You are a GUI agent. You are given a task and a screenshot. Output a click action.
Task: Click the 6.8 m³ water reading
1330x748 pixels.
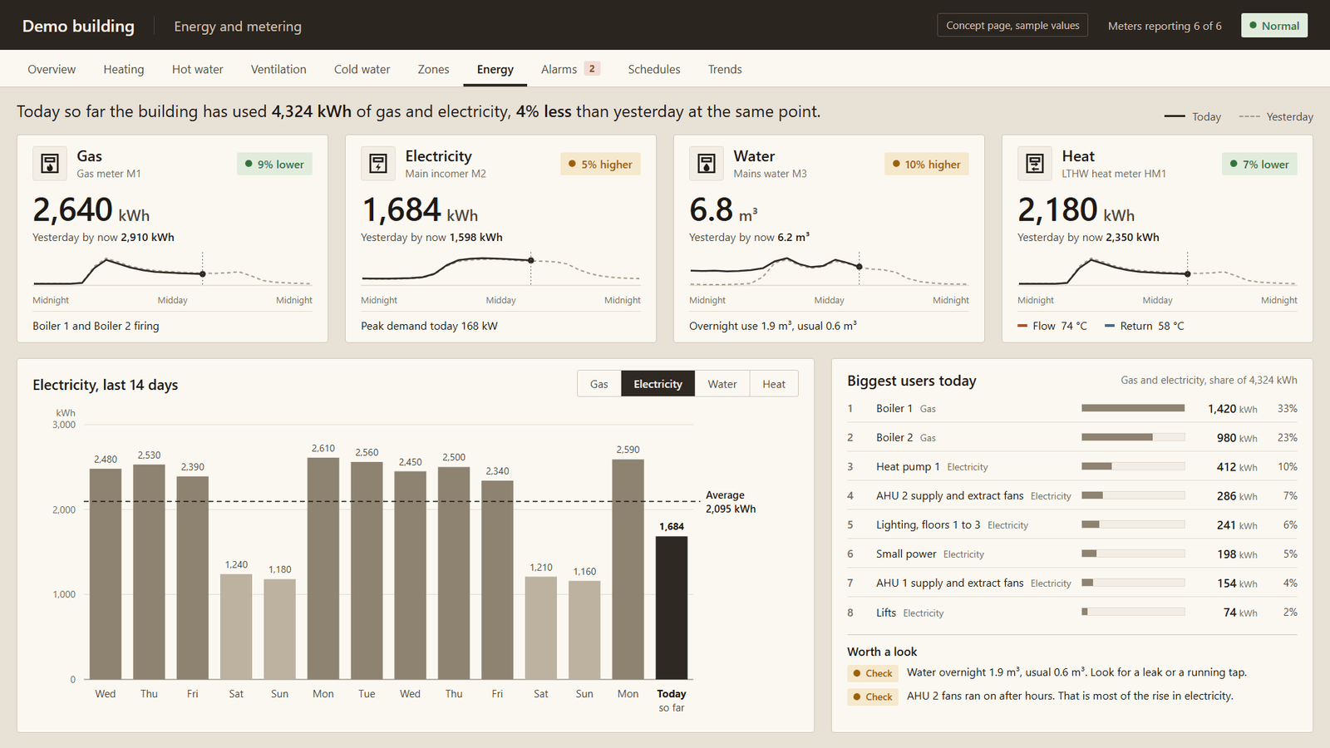tap(723, 209)
